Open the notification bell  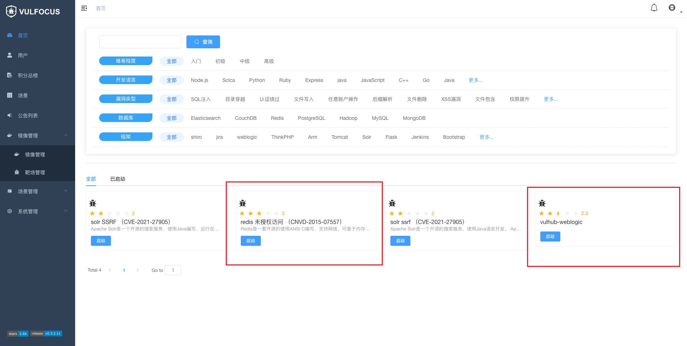click(654, 8)
